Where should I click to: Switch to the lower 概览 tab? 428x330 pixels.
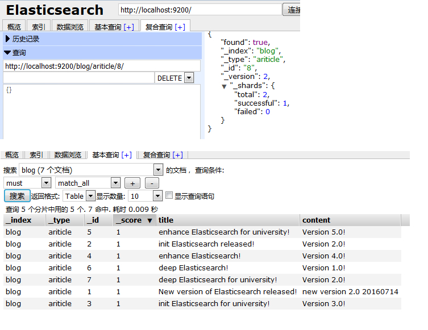[12, 155]
